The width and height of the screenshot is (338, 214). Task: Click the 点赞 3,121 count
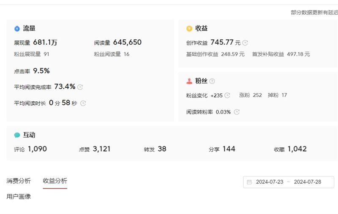pyautogui.click(x=101, y=149)
